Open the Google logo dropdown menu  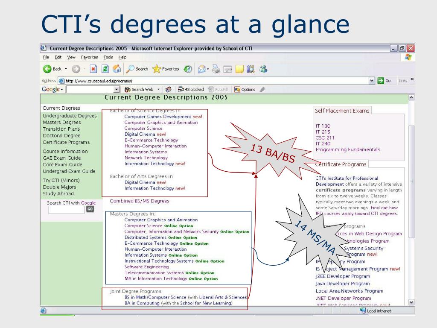pos(52,90)
